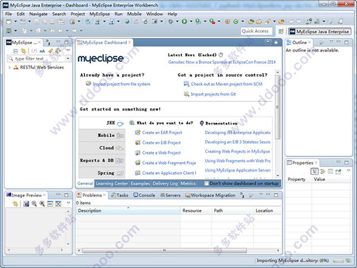The image size is (357, 268).
Task: Open the Mobile menu
Action: point(134,14)
